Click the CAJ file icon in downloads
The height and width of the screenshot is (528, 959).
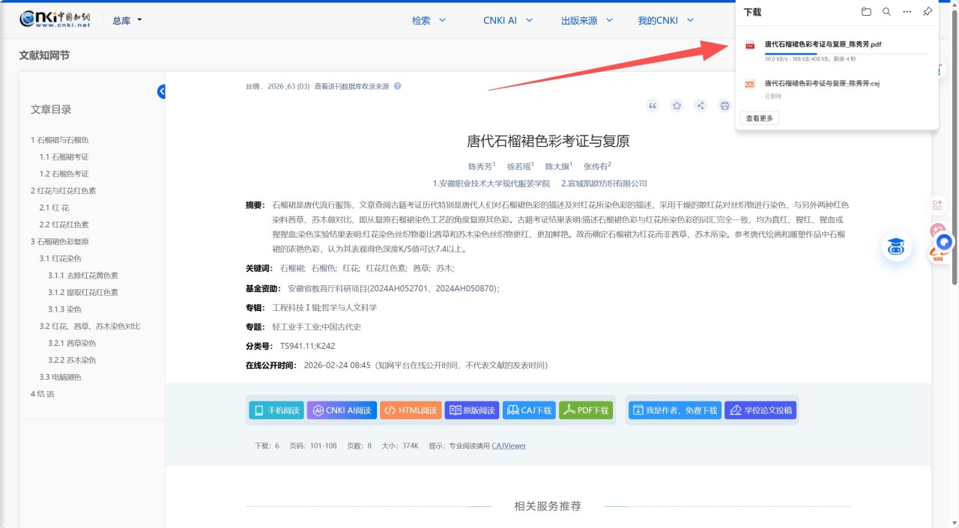pyautogui.click(x=750, y=85)
